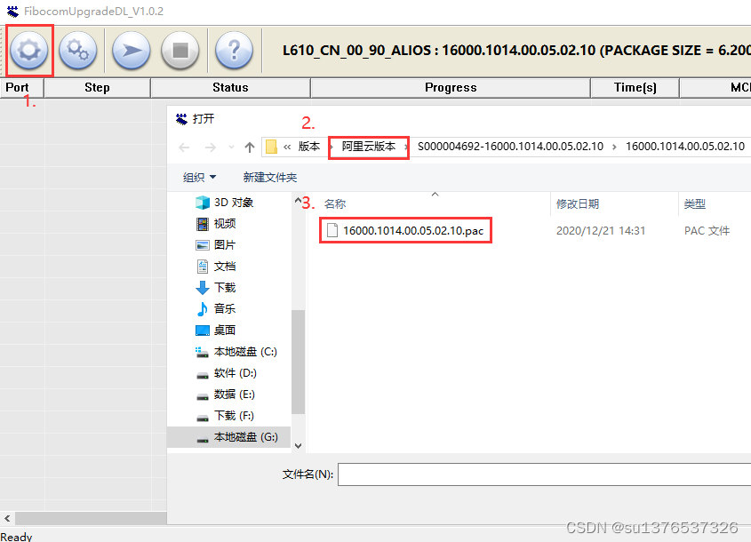Select 音乐 in navigation pane

216,309
